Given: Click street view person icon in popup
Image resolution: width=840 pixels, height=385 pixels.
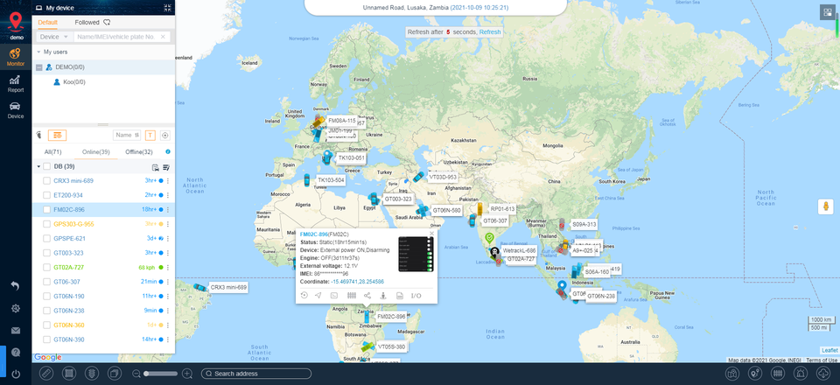Looking at the screenshot, I should tap(383, 295).
